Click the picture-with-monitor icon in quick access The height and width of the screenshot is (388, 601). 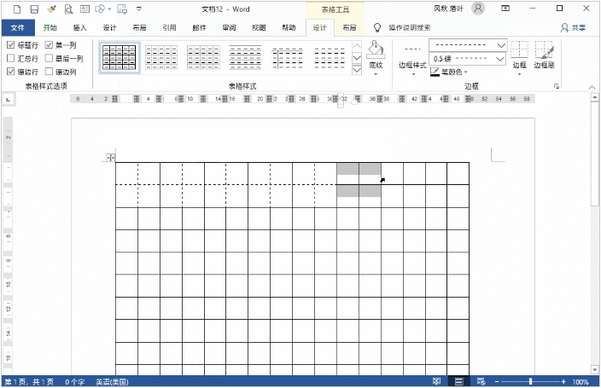tap(122, 9)
